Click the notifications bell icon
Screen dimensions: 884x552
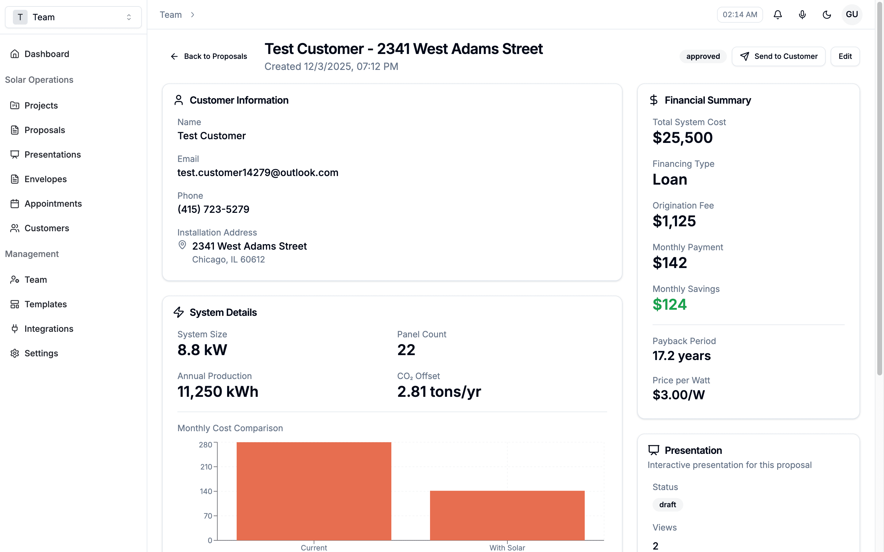(x=778, y=15)
